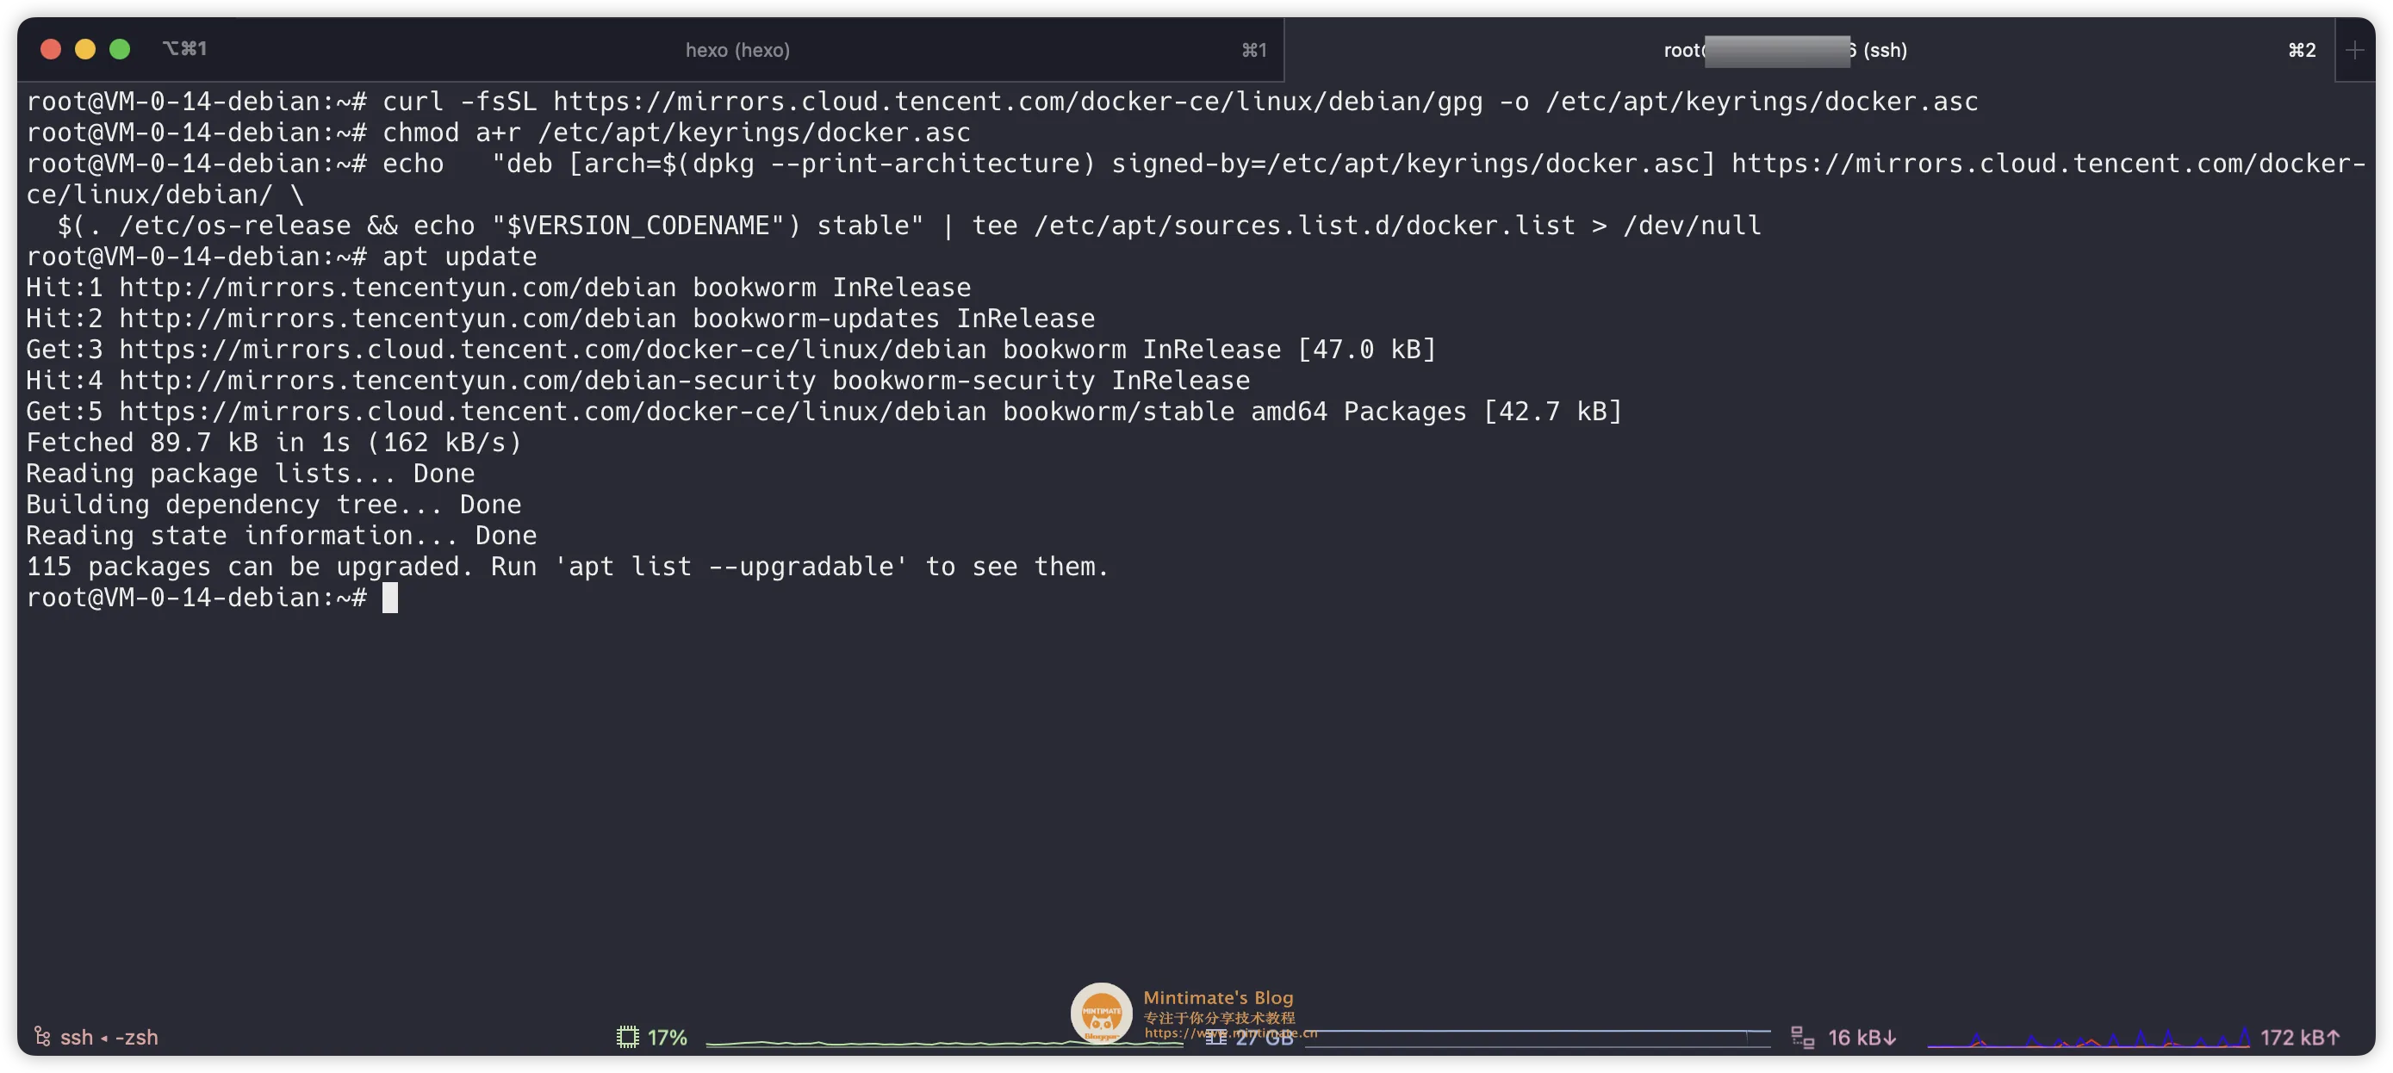Screen dimensions: 2393x1073
Task: Click the red close window button
Action: pos(51,49)
